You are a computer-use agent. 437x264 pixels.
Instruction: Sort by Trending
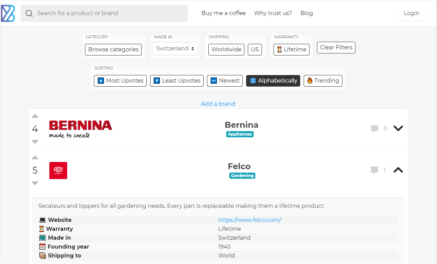(323, 81)
